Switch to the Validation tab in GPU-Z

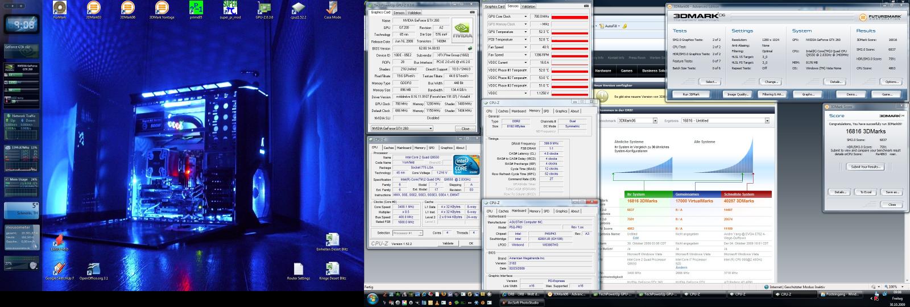pyautogui.click(x=414, y=12)
